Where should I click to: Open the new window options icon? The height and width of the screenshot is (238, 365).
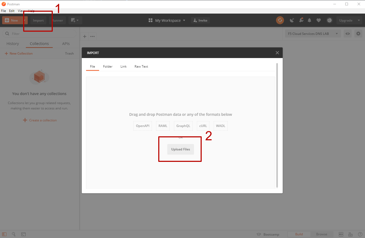point(75,20)
